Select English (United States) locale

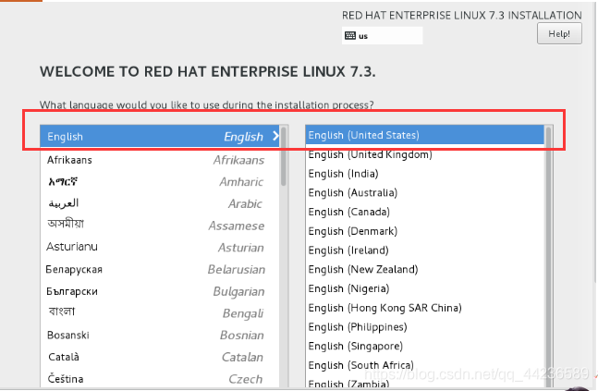425,135
